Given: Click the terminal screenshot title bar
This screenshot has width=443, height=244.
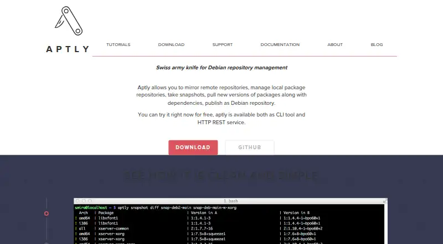Looking at the screenshot, I should (x=230, y=201).
